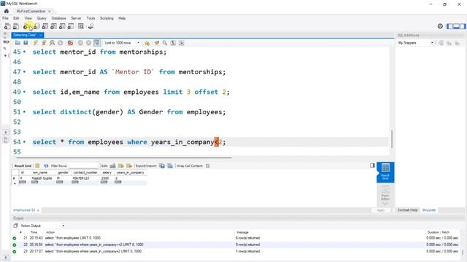Open the Snippets tab
The width and height of the screenshot is (467, 262).
429,210
